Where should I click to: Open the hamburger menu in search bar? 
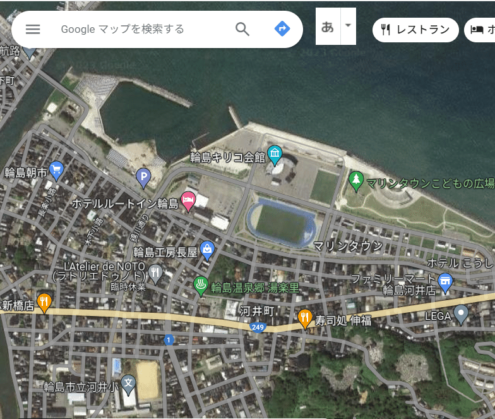(33, 29)
